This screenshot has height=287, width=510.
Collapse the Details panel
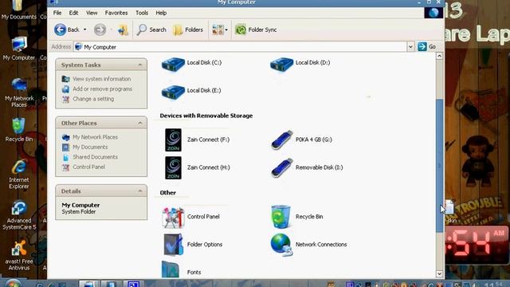pos(140,191)
